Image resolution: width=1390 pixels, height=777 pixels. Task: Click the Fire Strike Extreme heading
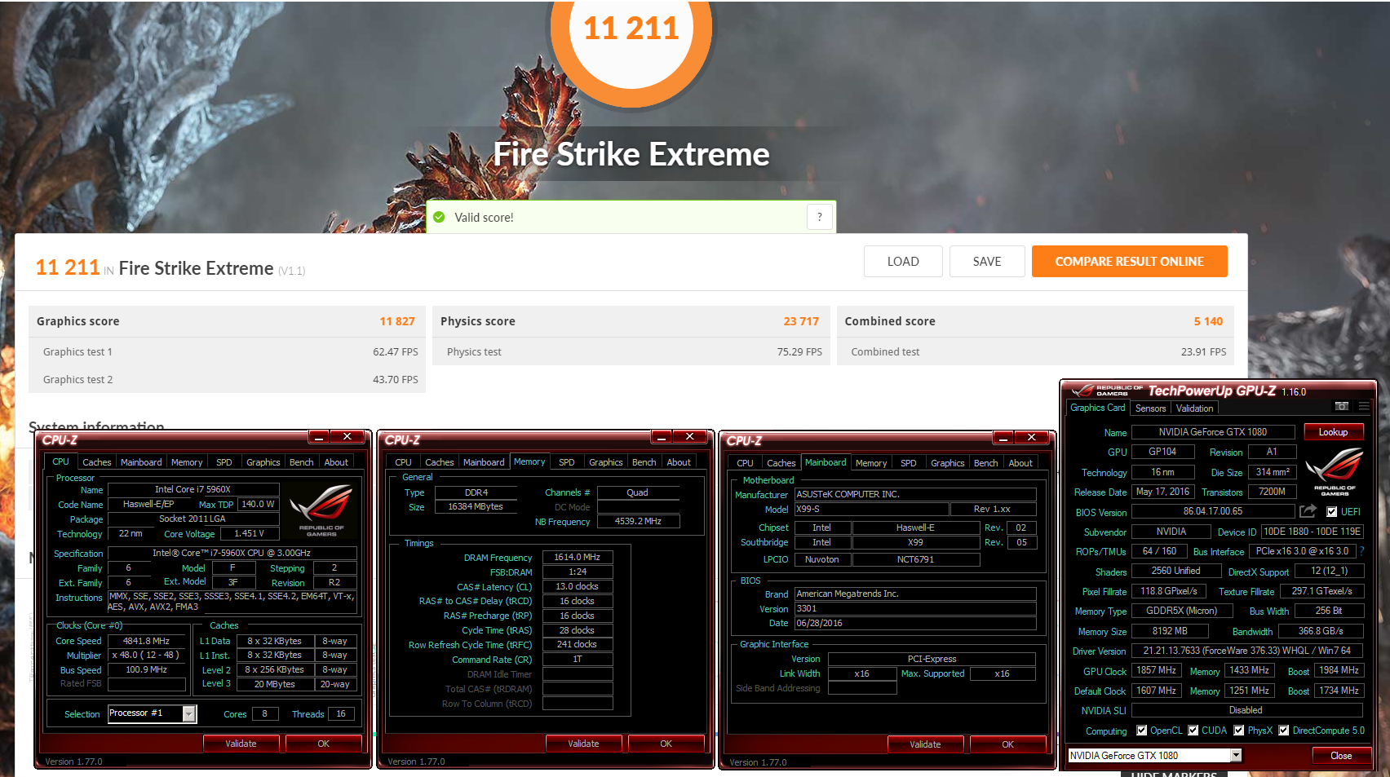click(x=631, y=154)
